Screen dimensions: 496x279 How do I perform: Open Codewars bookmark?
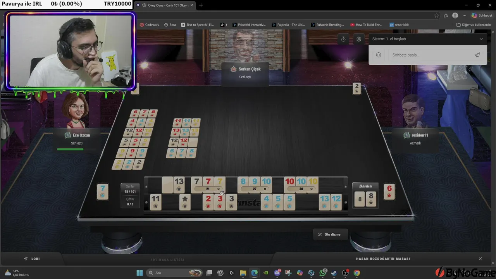point(150,25)
